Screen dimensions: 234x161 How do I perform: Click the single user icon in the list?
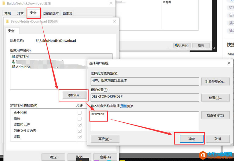13,62
